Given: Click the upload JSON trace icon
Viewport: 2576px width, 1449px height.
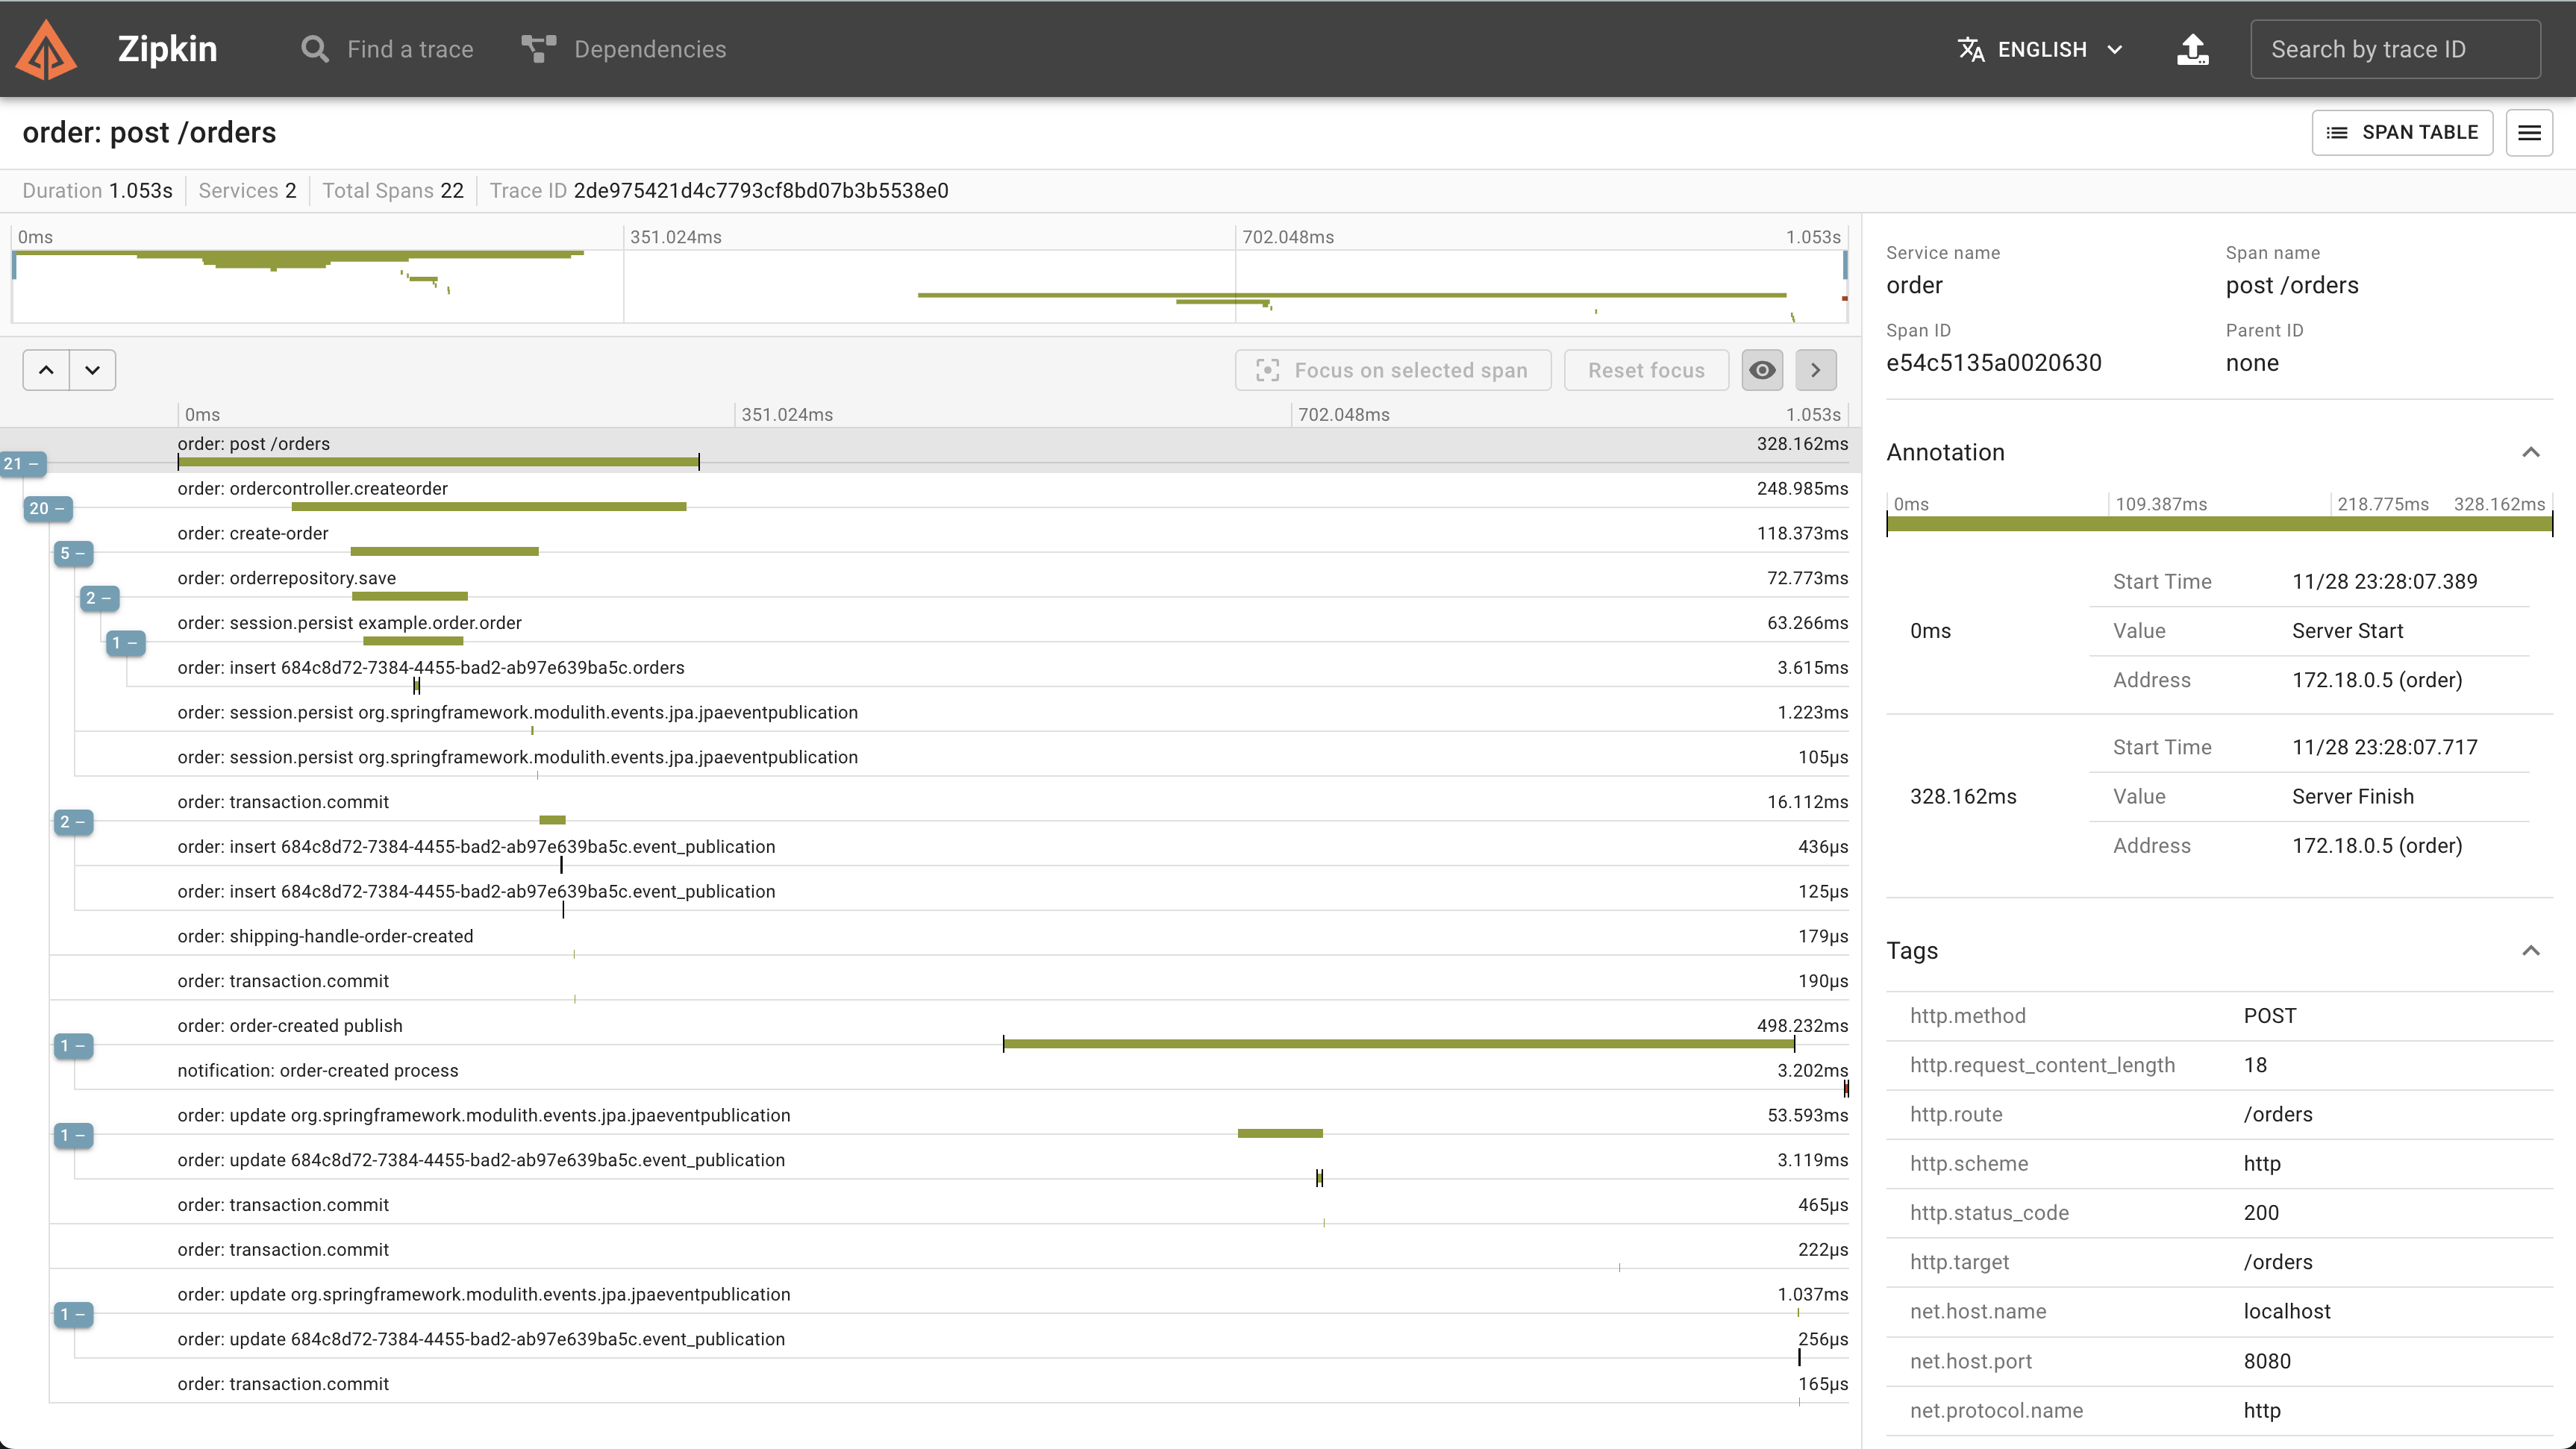Looking at the screenshot, I should click(2192, 50).
